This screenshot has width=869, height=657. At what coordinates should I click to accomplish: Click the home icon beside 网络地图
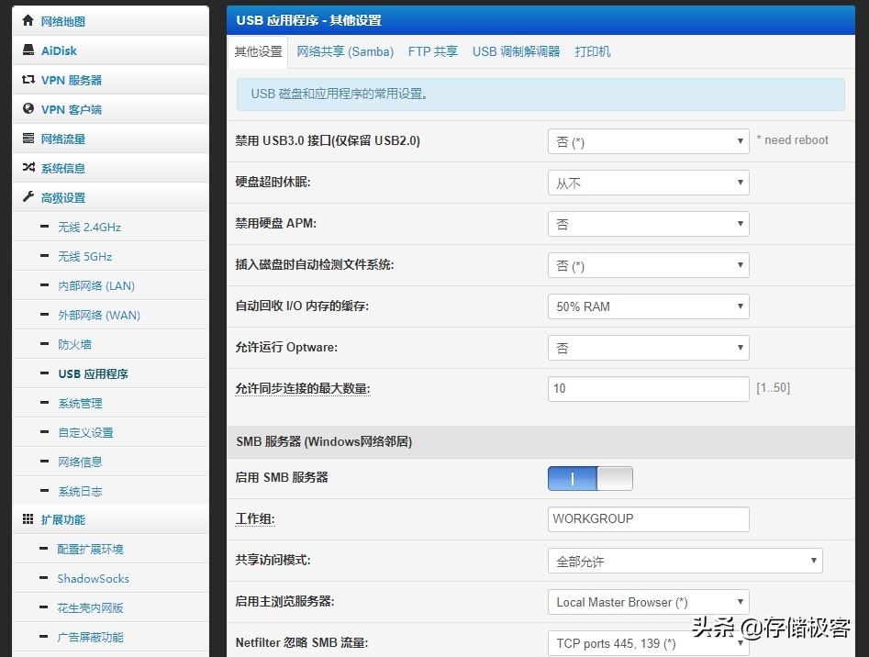pyautogui.click(x=28, y=21)
